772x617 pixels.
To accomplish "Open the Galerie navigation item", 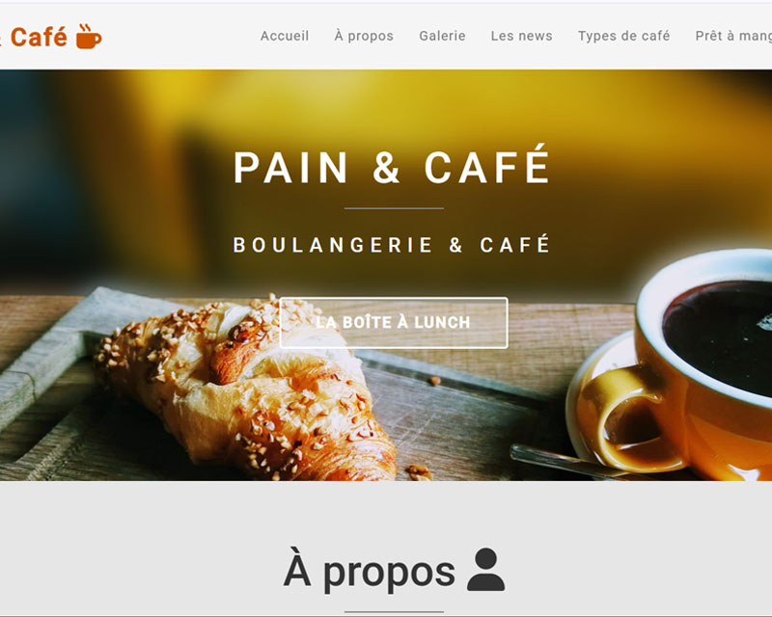I will pyautogui.click(x=442, y=36).
